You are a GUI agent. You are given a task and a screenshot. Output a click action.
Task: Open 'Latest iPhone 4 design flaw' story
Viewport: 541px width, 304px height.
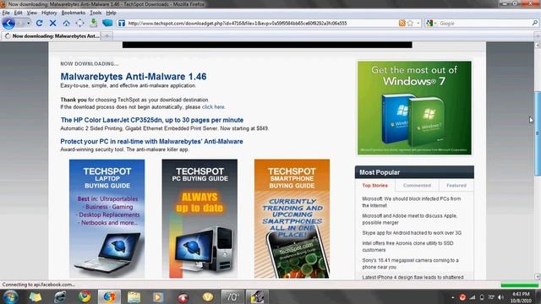point(413,277)
